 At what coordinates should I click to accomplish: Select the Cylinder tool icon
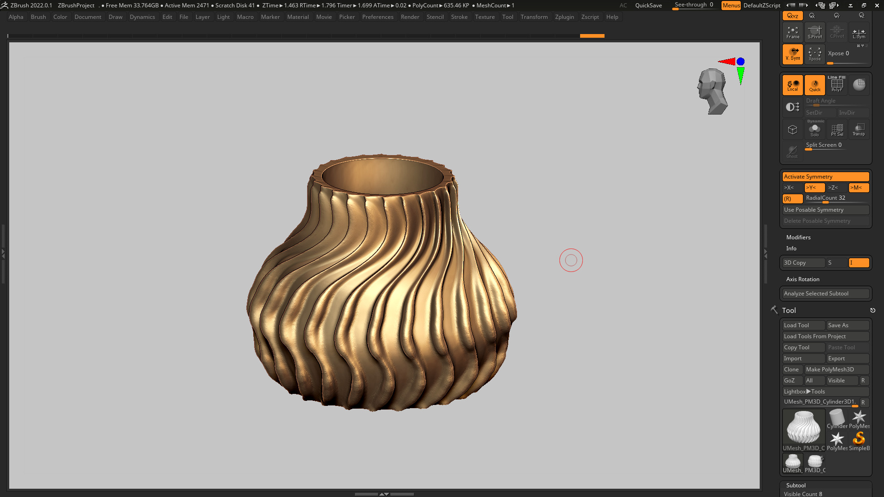[837, 418]
